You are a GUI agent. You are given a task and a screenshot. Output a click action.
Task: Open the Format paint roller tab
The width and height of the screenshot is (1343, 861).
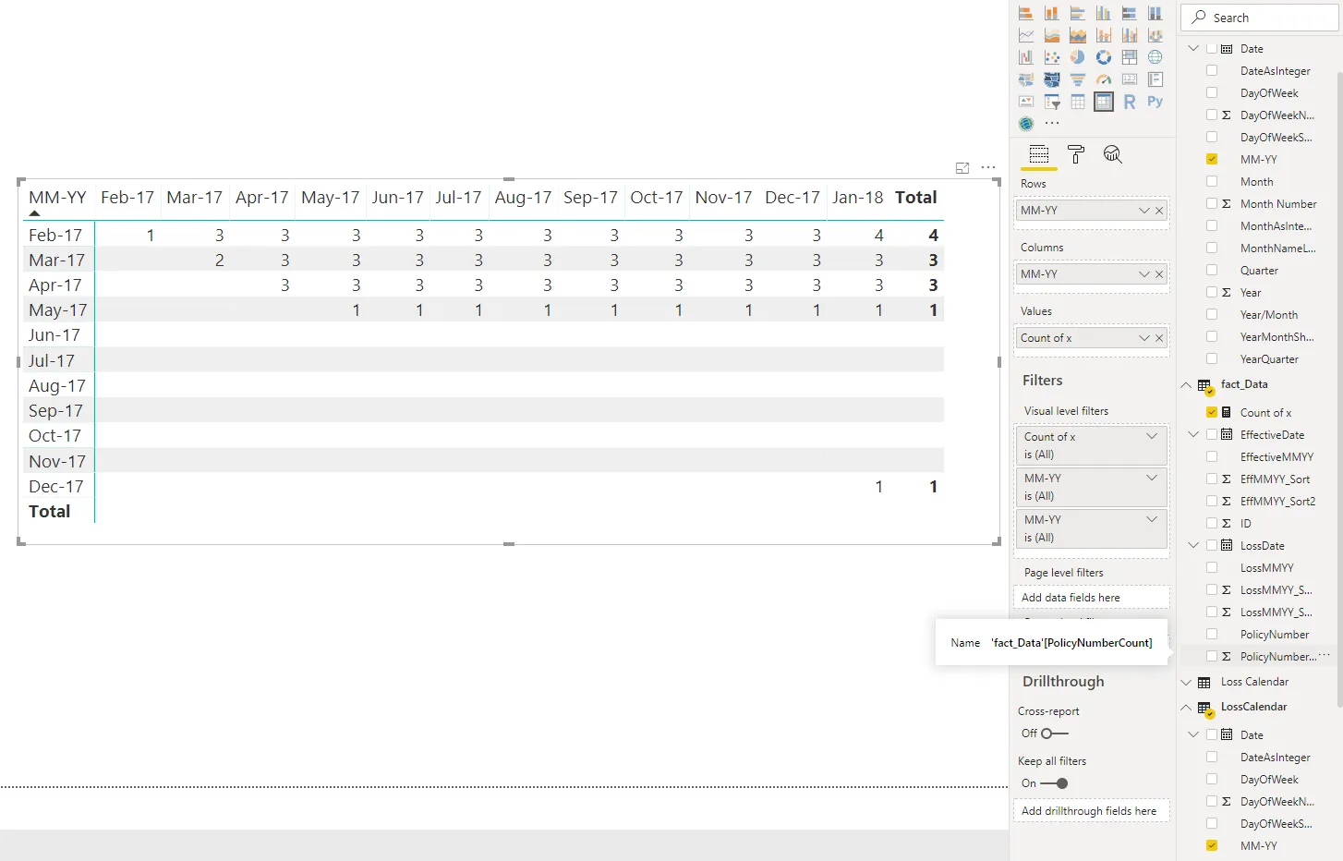pyautogui.click(x=1076, y=154)
